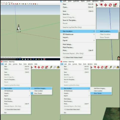Expand Geo-location submenu in bottom-left screenshot
The width and height of the screenshot is (120, 120).
pyautogui.click(x=16, y=88)
